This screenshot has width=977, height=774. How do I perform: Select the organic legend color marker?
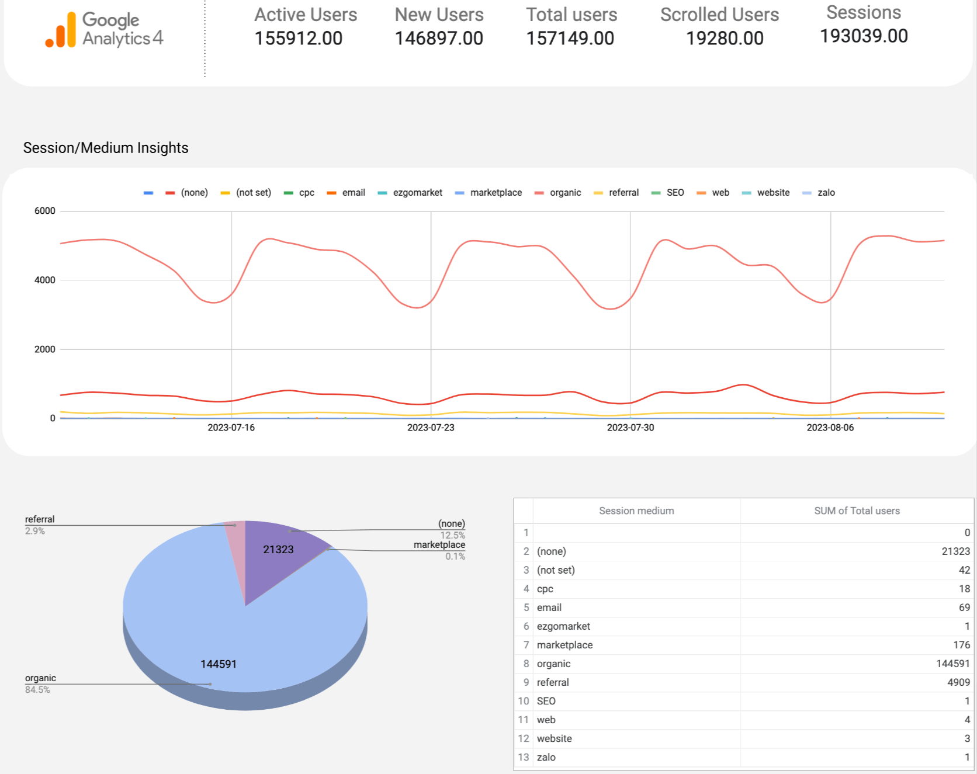[539, 193]
